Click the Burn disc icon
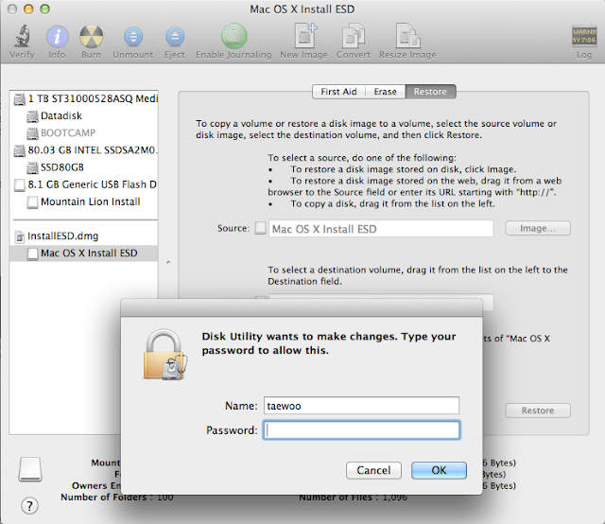 (91, 36)
